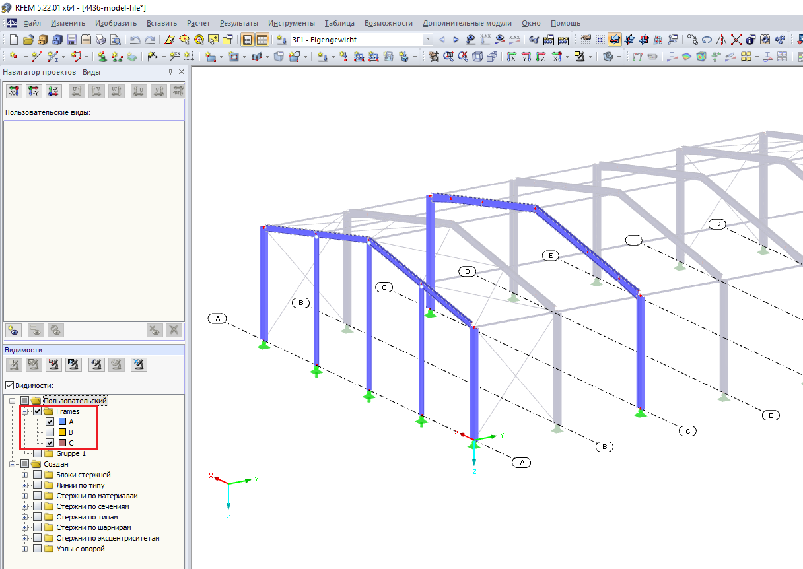Click the orange color swatch of visibility B

click(61, 432)
